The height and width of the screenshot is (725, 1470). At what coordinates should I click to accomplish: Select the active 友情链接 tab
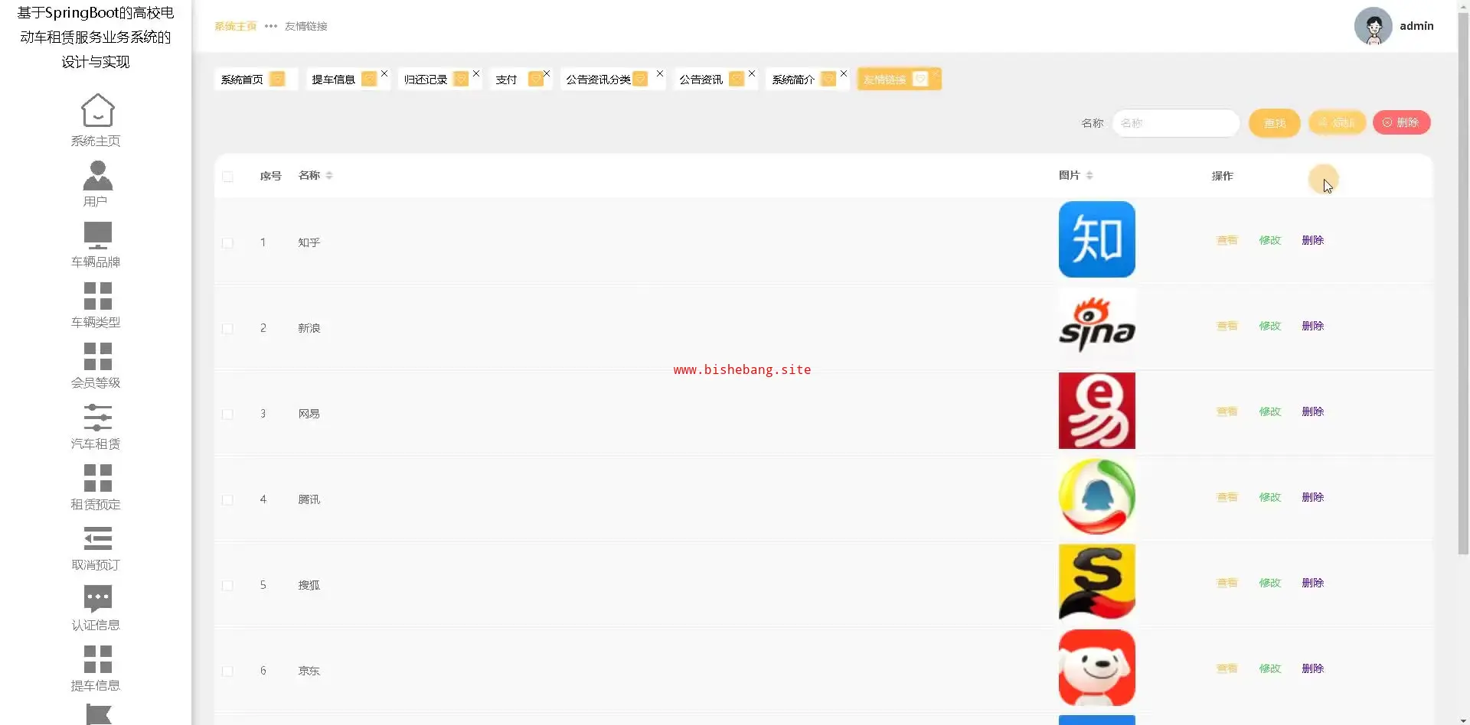pyautogui.click(x=899, y=79)
